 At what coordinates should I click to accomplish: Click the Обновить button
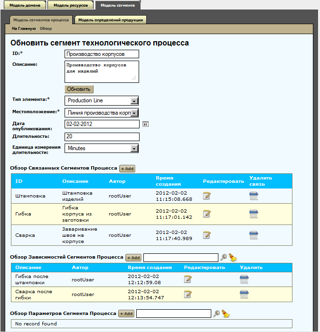tap(79, 89)
